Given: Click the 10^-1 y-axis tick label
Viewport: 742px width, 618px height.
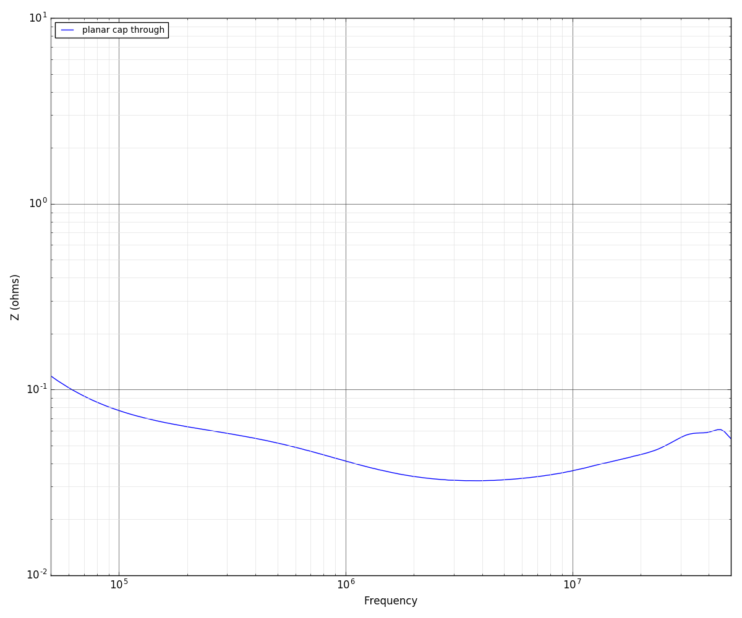Looking at the screenshot, I should click(36, 389).
